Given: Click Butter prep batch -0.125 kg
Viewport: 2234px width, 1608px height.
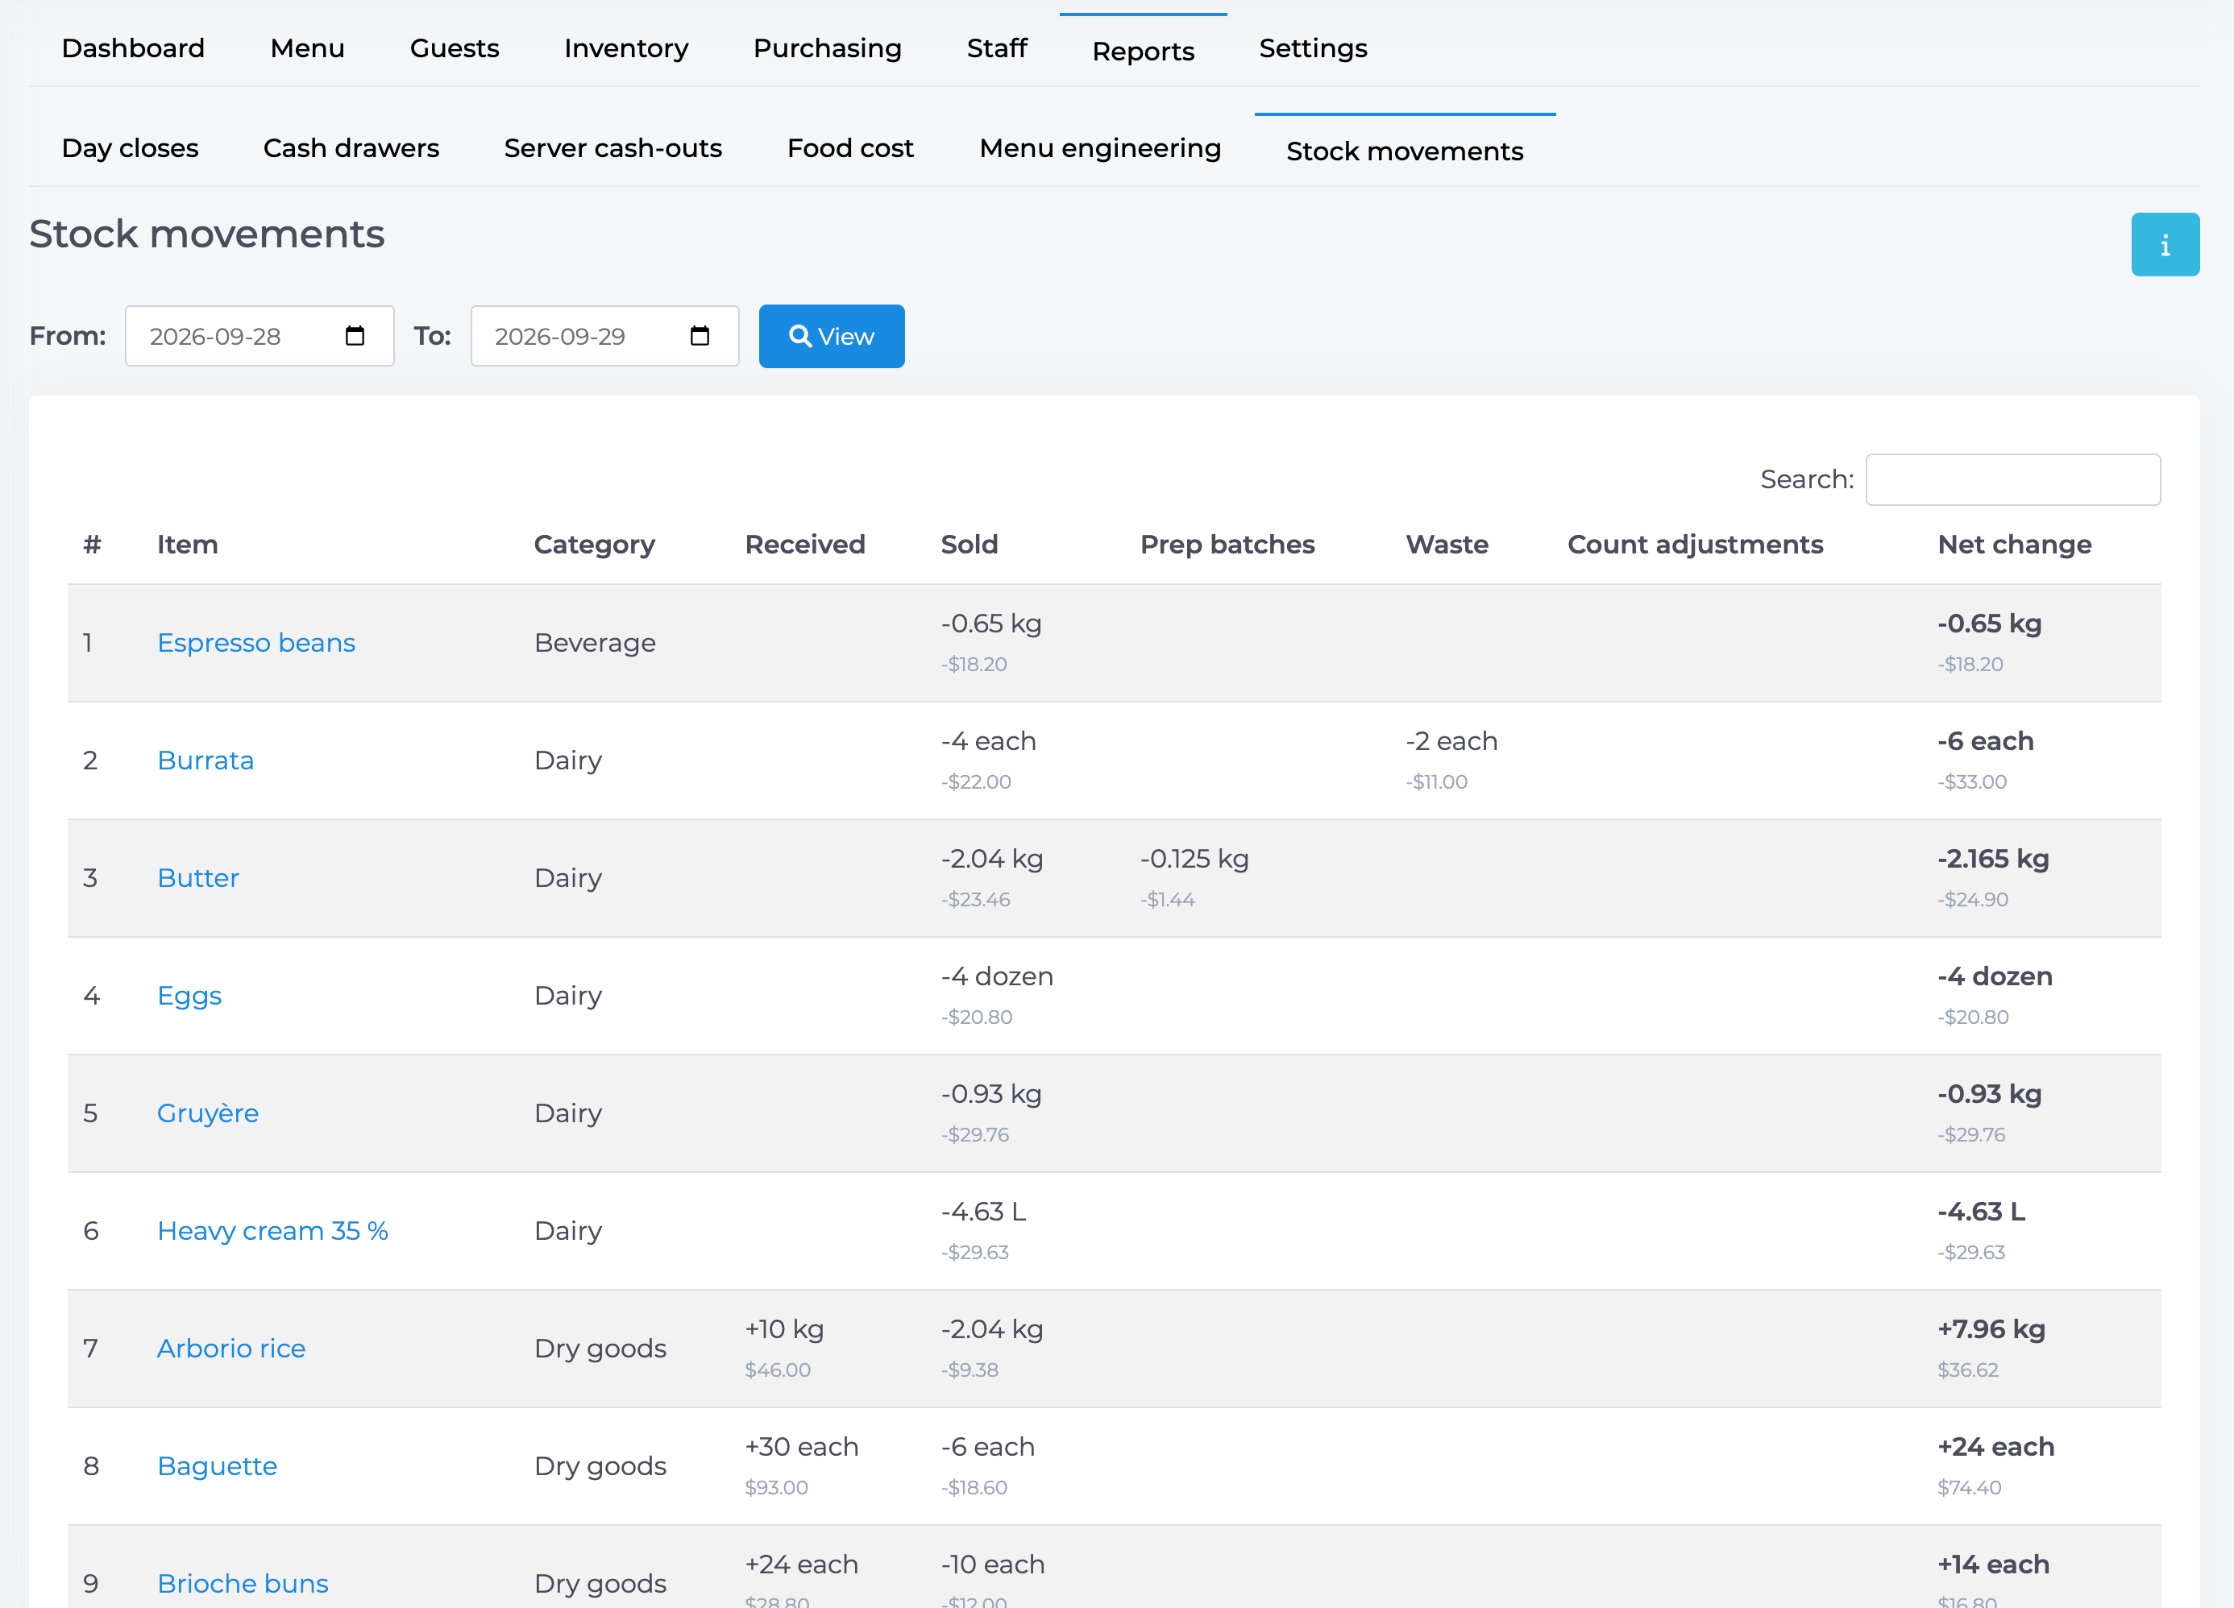Looking at the screenshot, I should coord(1194,858).
